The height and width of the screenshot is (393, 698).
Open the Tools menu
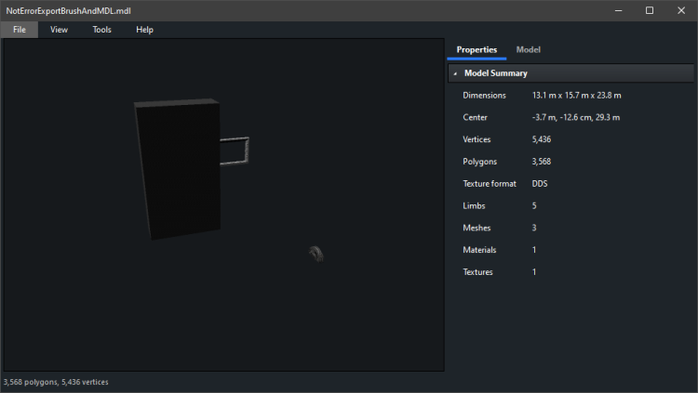101,30
